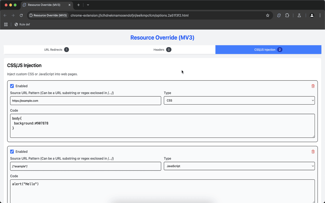Open the tab search chevron

(x=88, y=5)
